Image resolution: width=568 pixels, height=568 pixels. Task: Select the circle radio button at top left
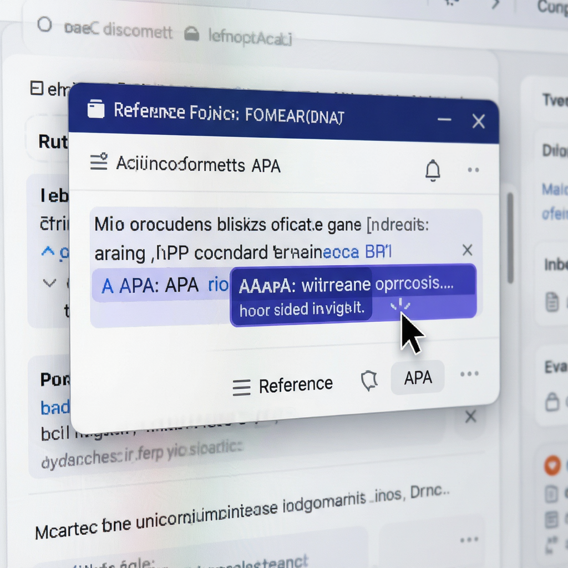click(44, 24)
